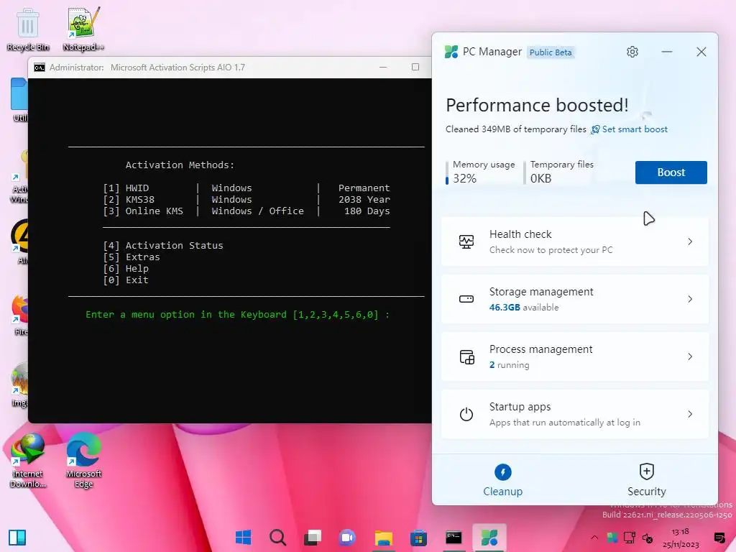Click the Set smart boost link

634,129
